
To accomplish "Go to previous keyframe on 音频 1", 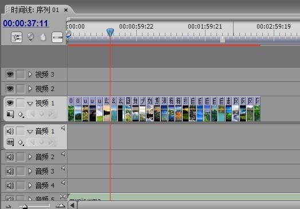I will click(x=32, y=142).
